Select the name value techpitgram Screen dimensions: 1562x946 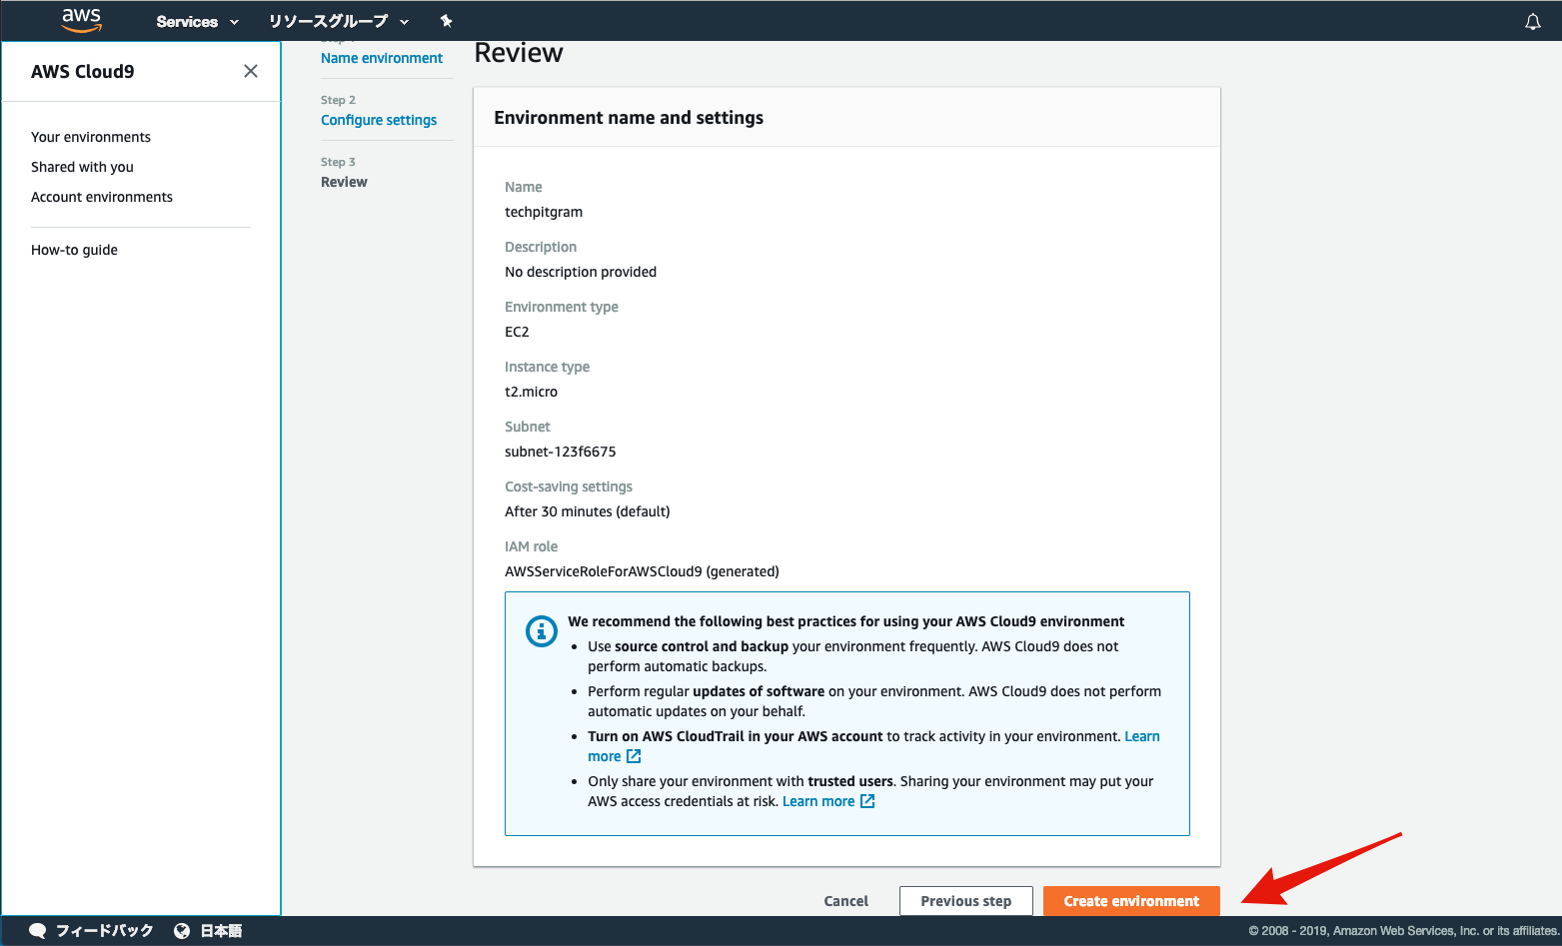coord(544,212)
